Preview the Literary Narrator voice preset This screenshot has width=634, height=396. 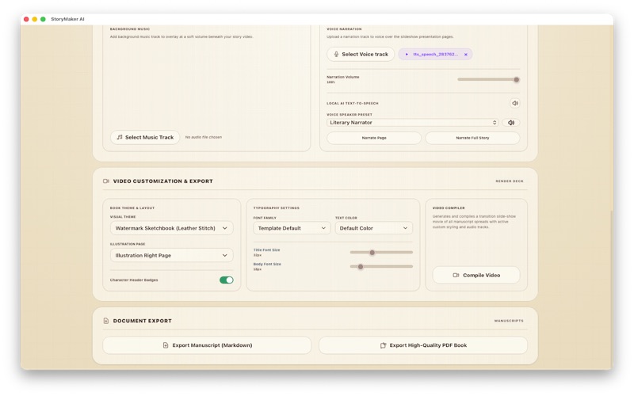(x=511, y=123)
